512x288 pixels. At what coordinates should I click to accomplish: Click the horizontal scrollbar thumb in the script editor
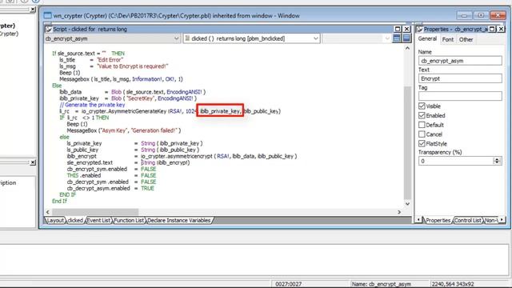click(x=95, y=212)
